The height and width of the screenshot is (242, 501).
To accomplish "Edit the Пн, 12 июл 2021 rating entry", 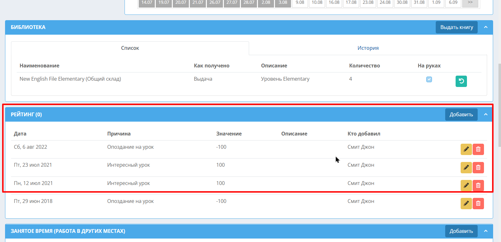I will point(466,185).
